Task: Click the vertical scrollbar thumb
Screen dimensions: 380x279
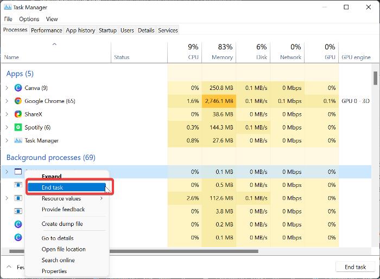Action: (376, 78)
